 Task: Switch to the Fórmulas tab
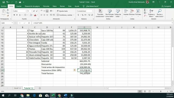tap(46, 6)
